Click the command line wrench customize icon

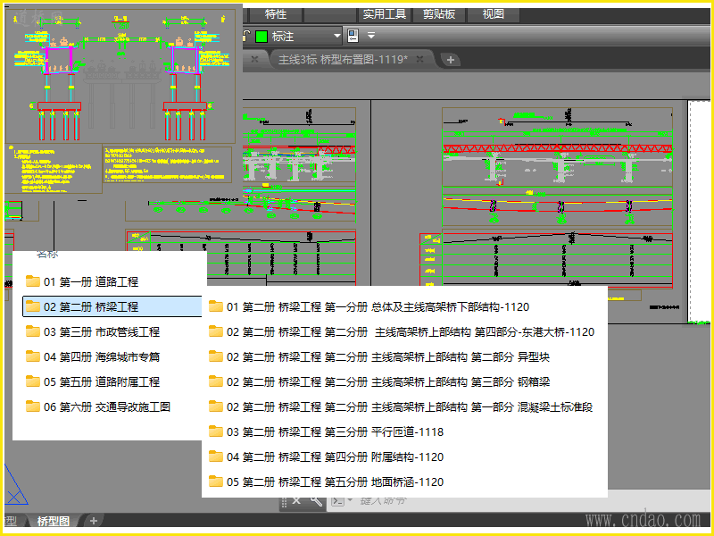[317, 501]
